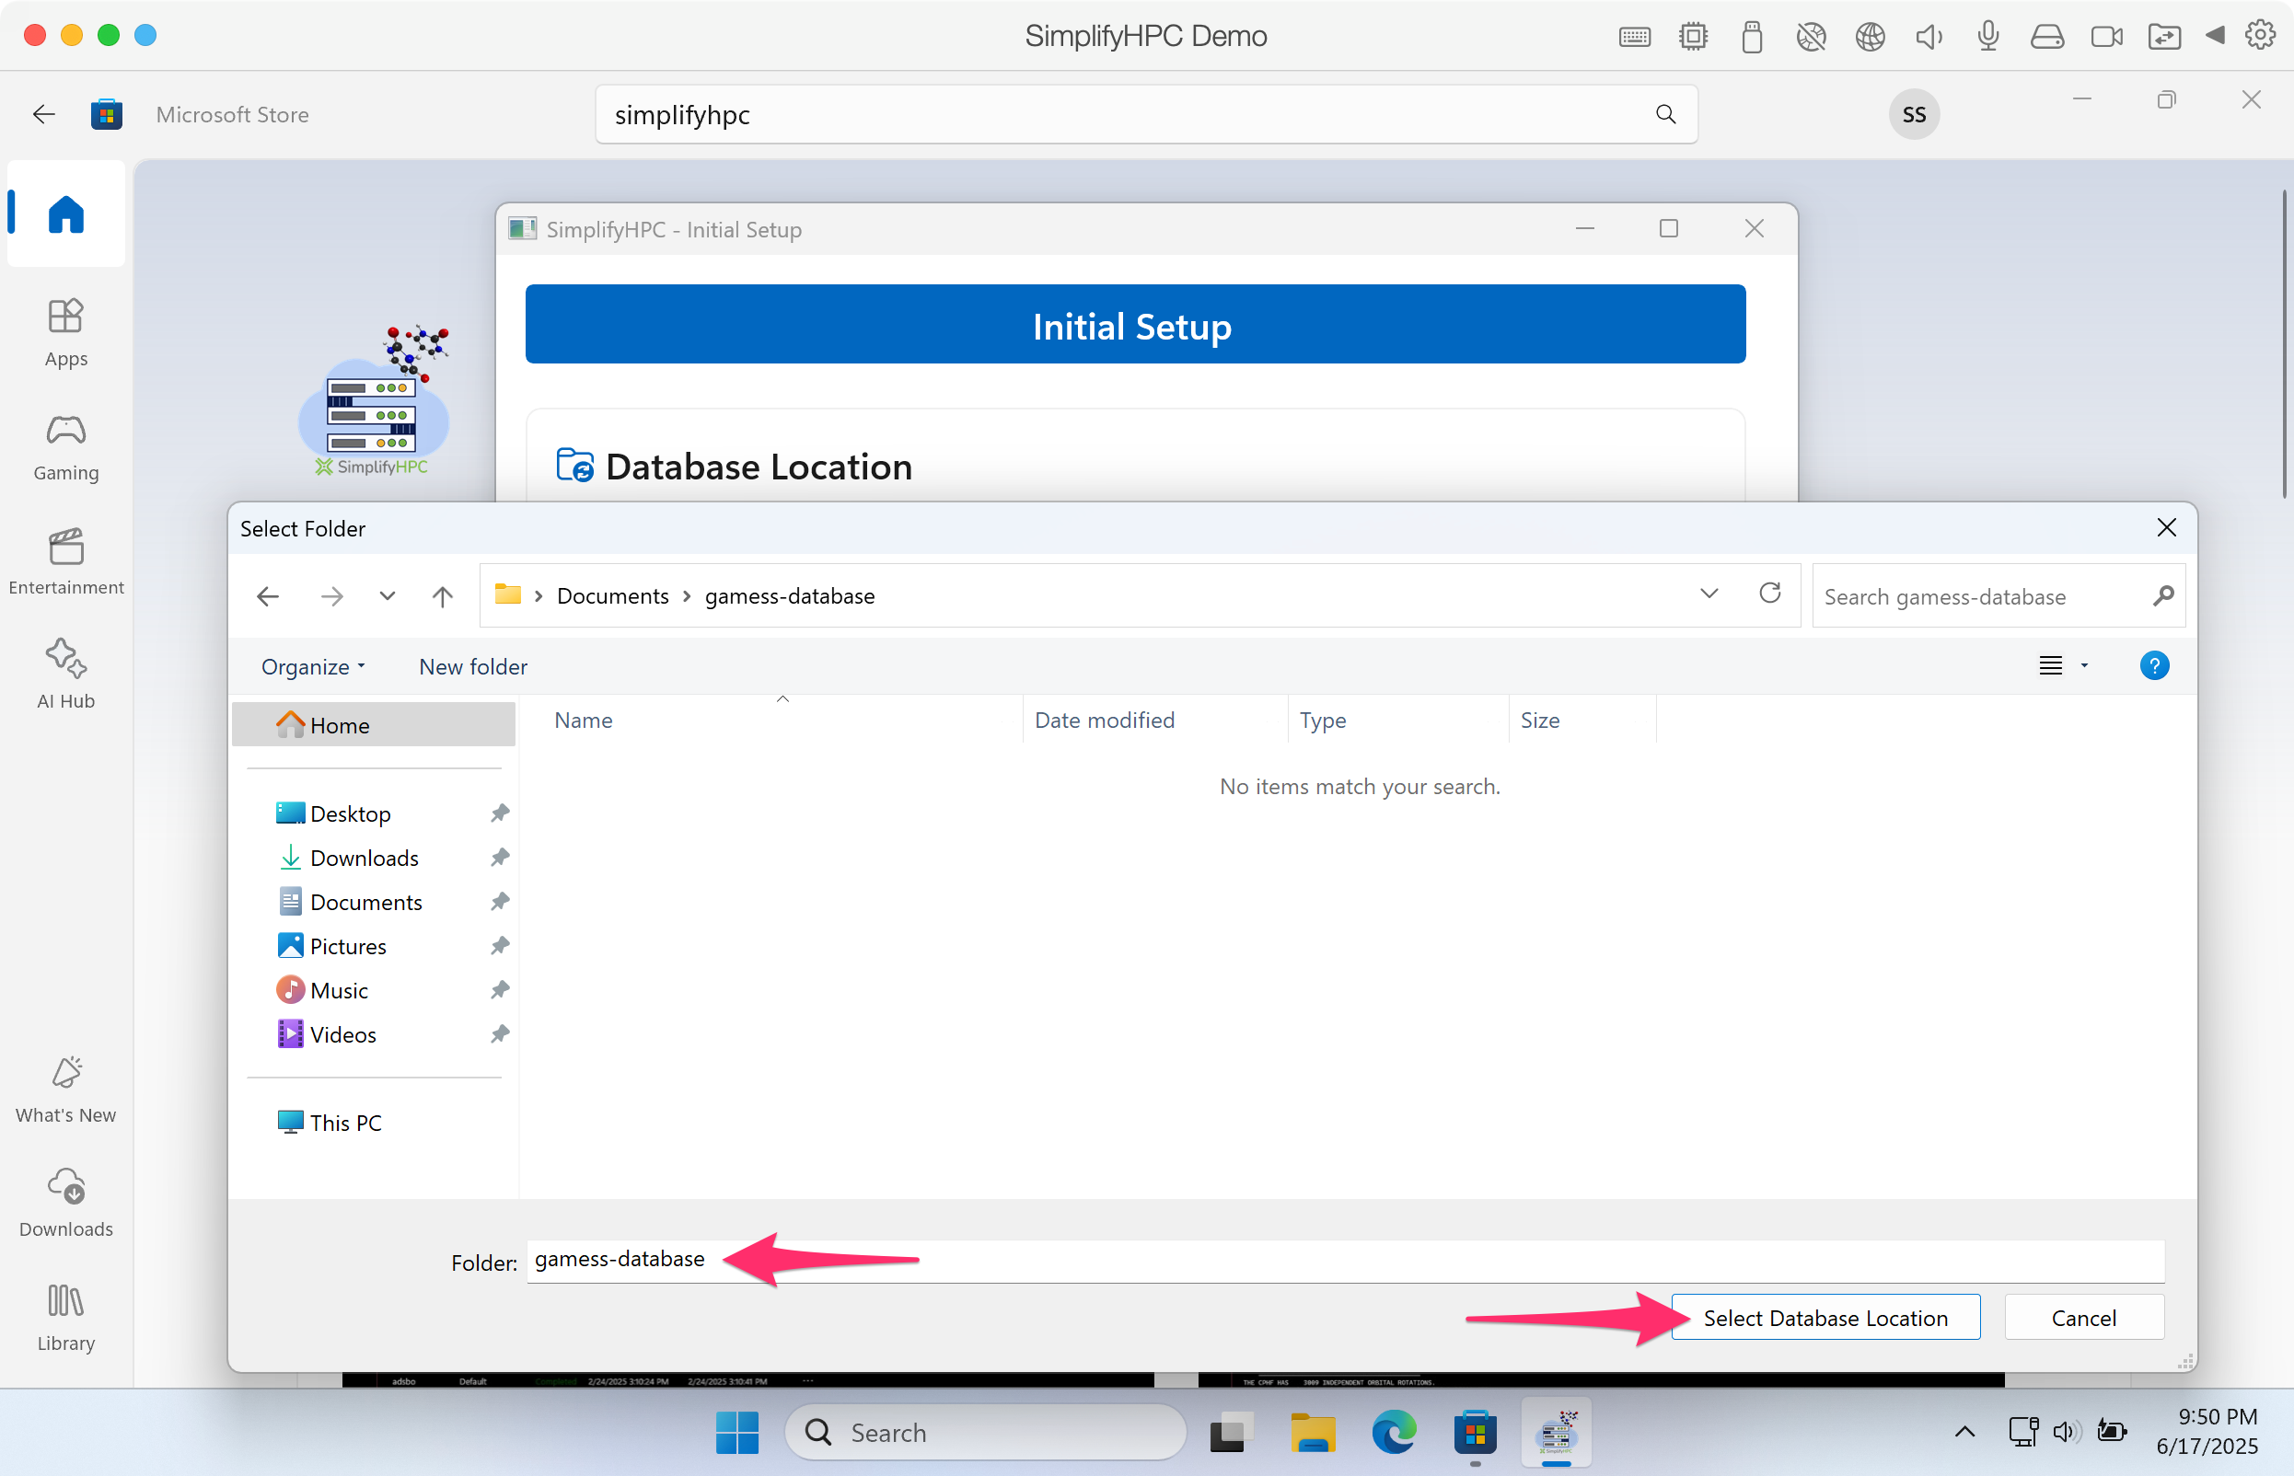Screen dimensions: 2294x1476
Task: Open recent locations chevron dropdown
Action: pos(388,596)
